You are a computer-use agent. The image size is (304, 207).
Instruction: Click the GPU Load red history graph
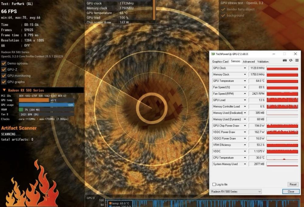pos(282,100)
